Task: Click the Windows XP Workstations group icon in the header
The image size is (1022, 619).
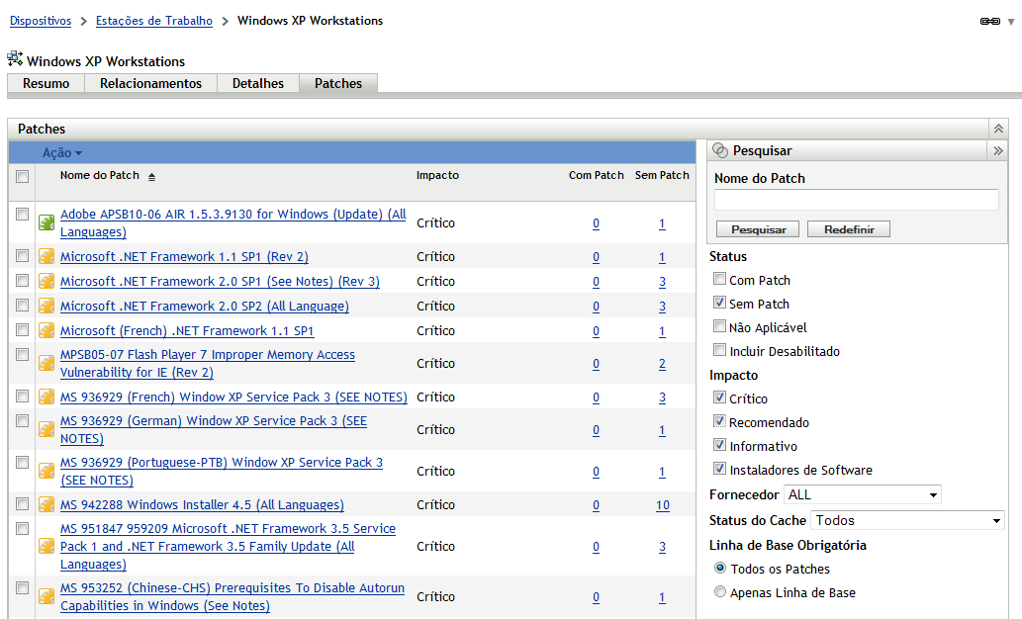Action: (14, 59)
